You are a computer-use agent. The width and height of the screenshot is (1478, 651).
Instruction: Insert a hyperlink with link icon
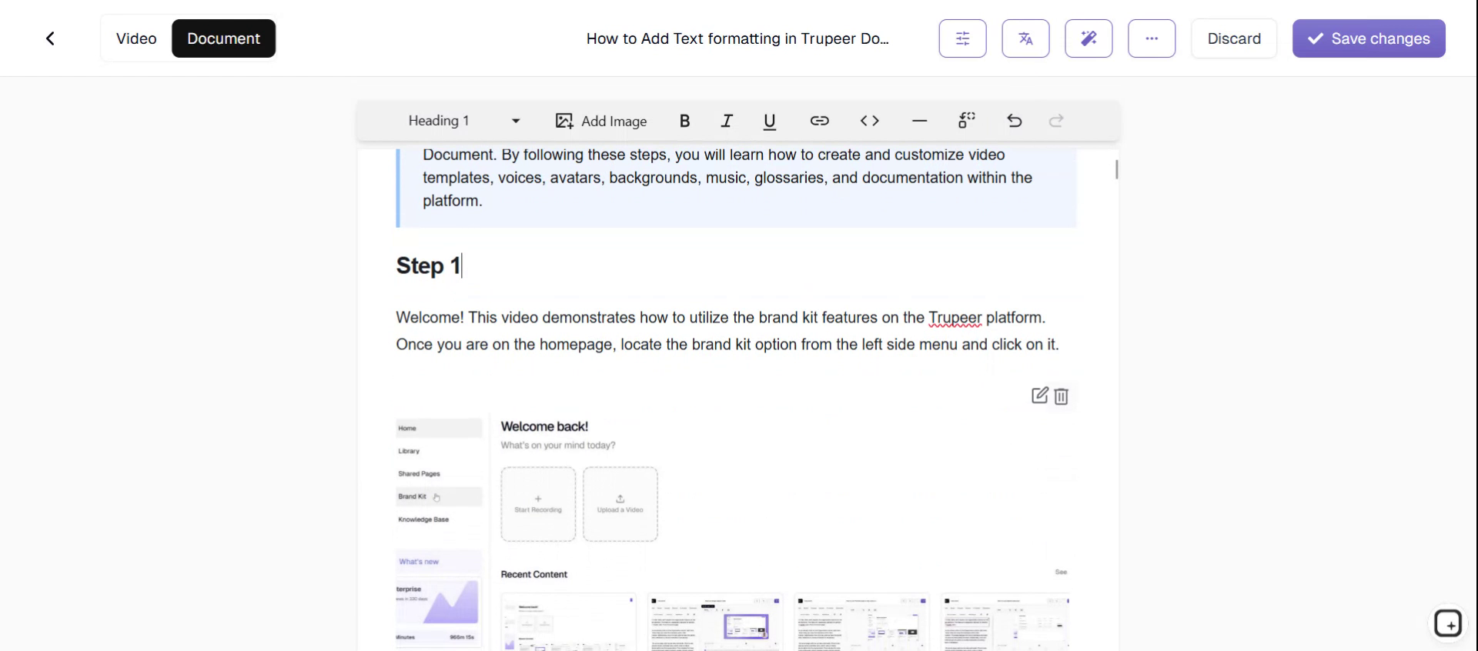point(819,121)
